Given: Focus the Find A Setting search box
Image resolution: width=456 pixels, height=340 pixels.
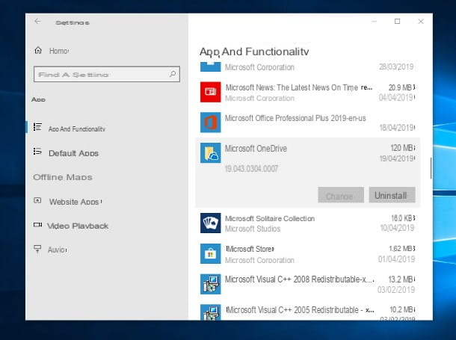Looking at the screenshot, I should tap(107, 75).
